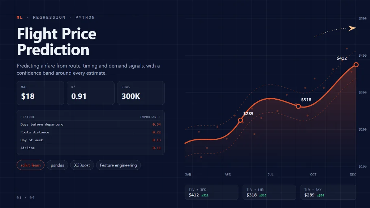The width and height of the screenshot is (370, 208).
Task: Open the Feature engineering tag
Action: 118,165
